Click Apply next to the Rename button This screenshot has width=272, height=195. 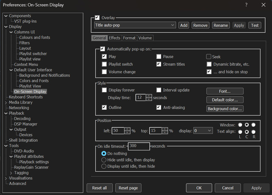click(239, 26)
